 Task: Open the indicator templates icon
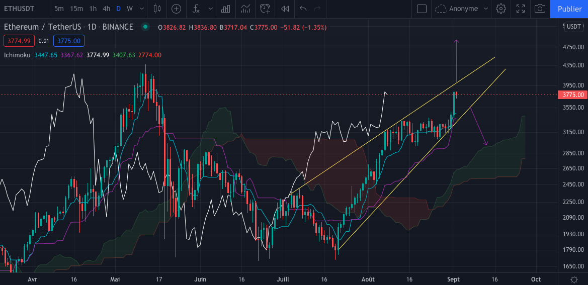(x=245, y=9)
